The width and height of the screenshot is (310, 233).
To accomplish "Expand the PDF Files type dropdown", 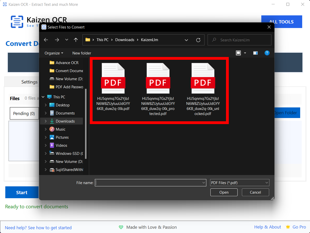I will point(239,183).
